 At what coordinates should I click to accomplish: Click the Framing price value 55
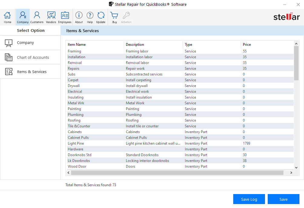coord(245,51)
